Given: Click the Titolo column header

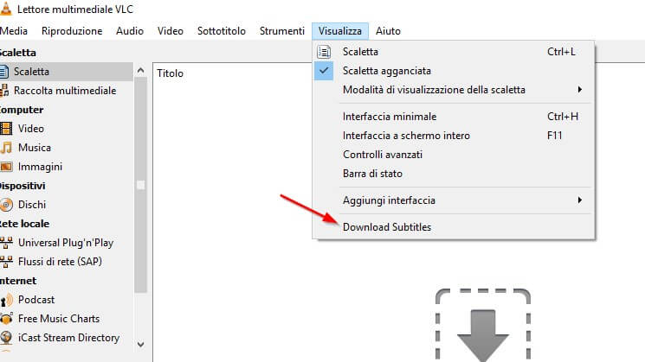Looking at the screenshot, I should tap(170, 73).
